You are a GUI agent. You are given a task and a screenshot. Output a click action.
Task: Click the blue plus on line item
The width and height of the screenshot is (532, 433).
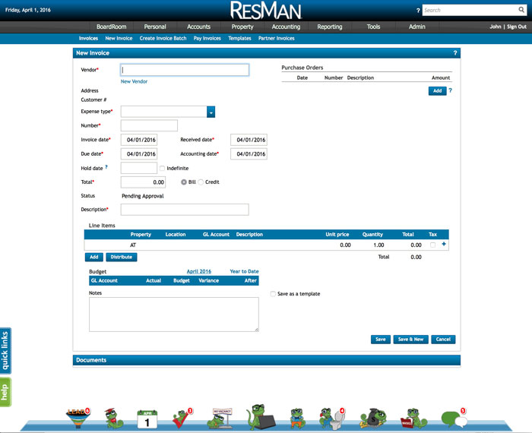pos(444,244)
